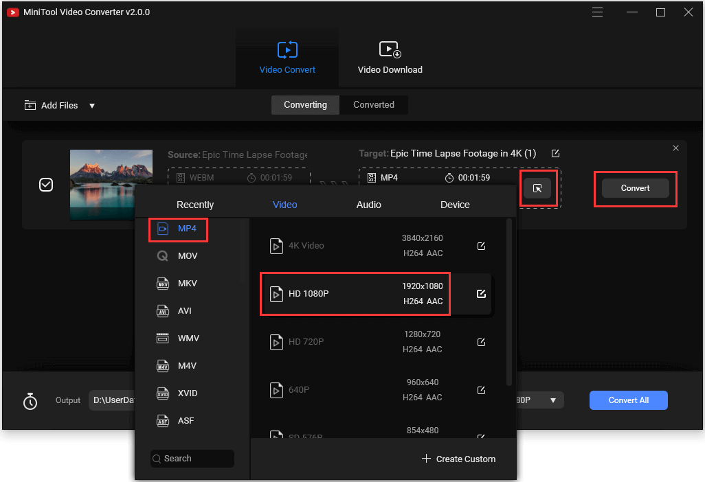Click the Add Files folder icon
Image resolution: width=705 pixels, height=482 pixels.
point(30,105)
